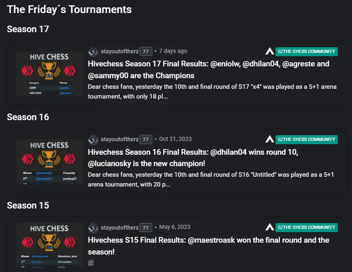This screenshot has width=352, height=272.
Task: Click the "7 days ago" timestamp
Action: (x=173, y=51)
